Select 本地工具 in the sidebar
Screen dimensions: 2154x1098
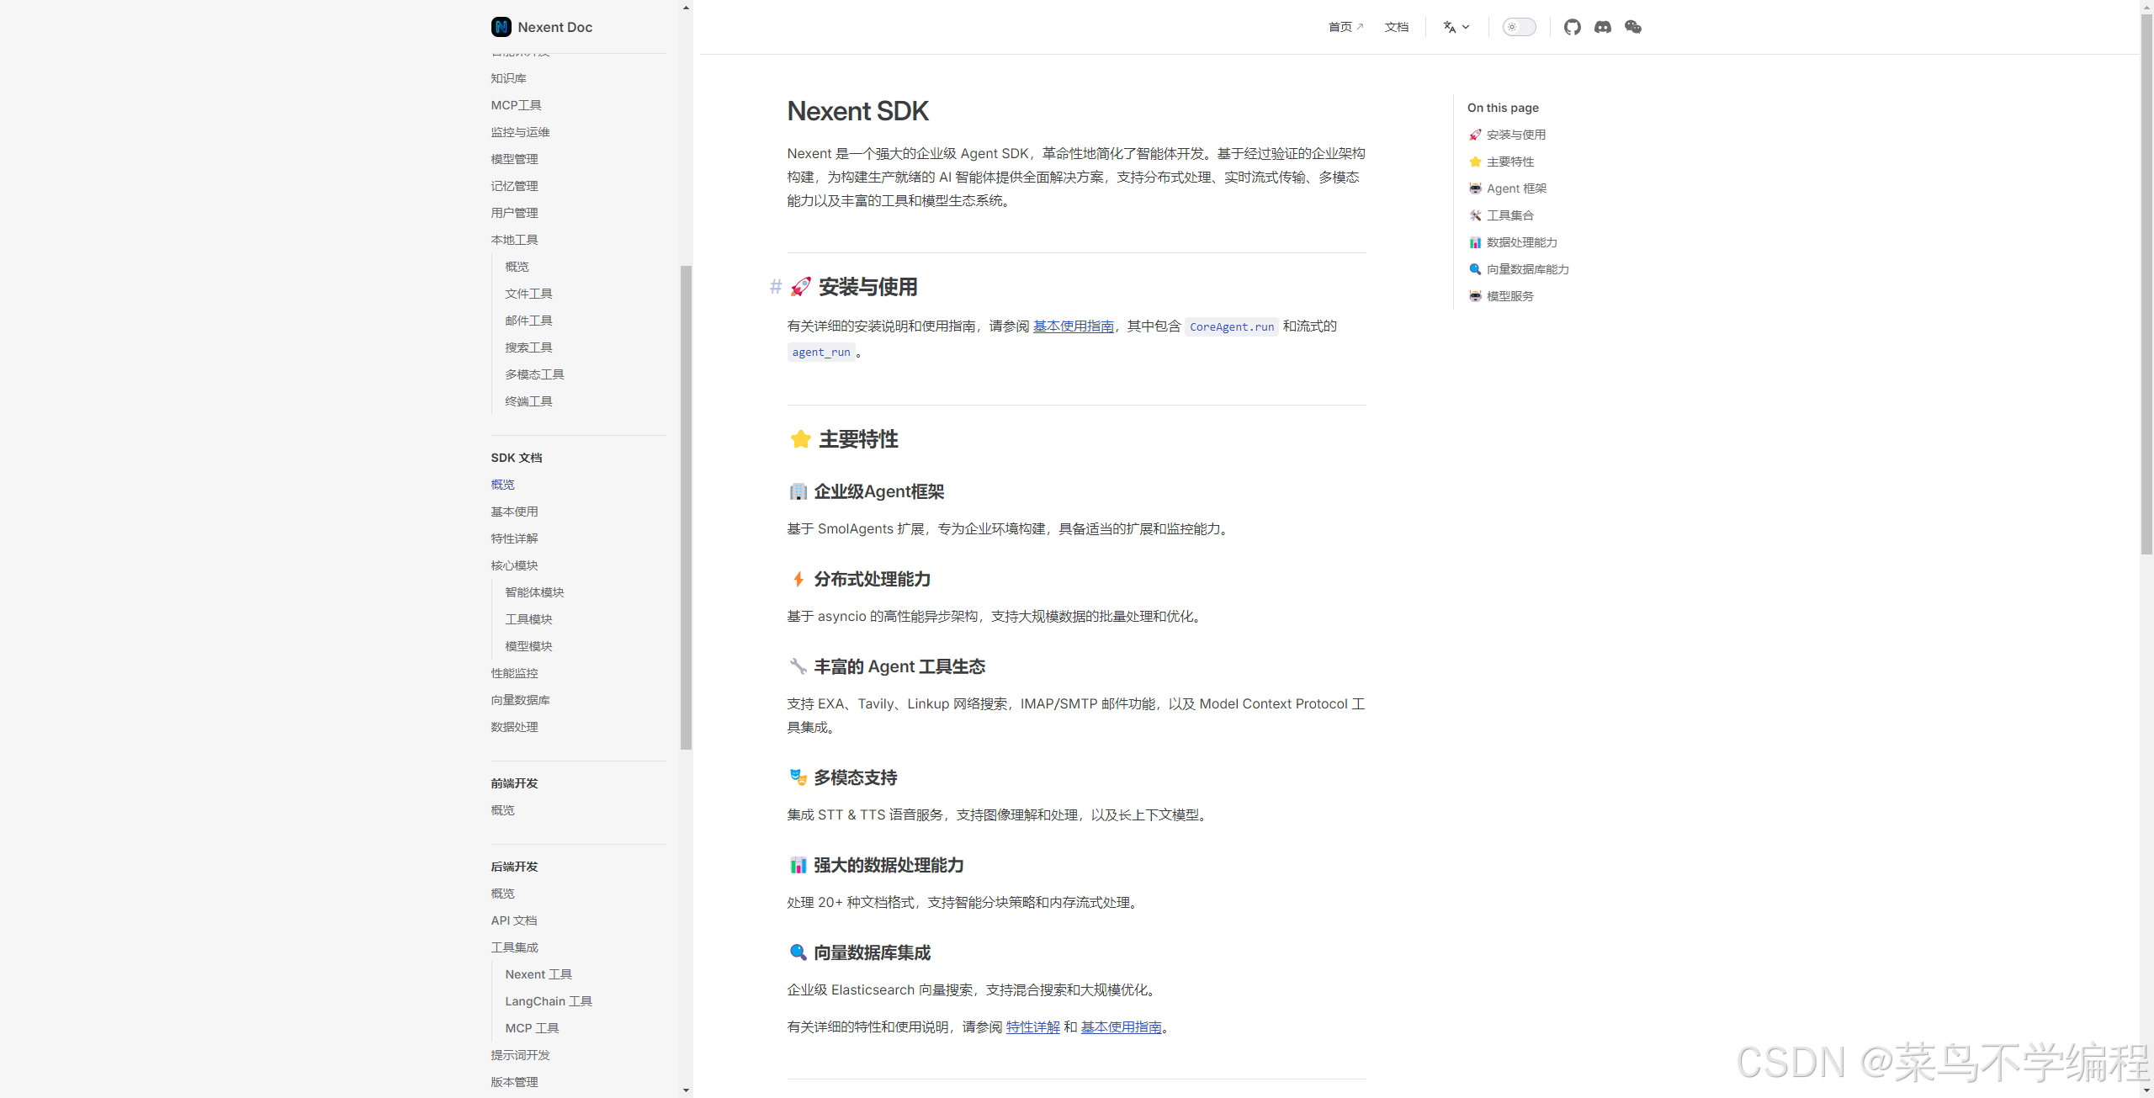coord(514,240)
